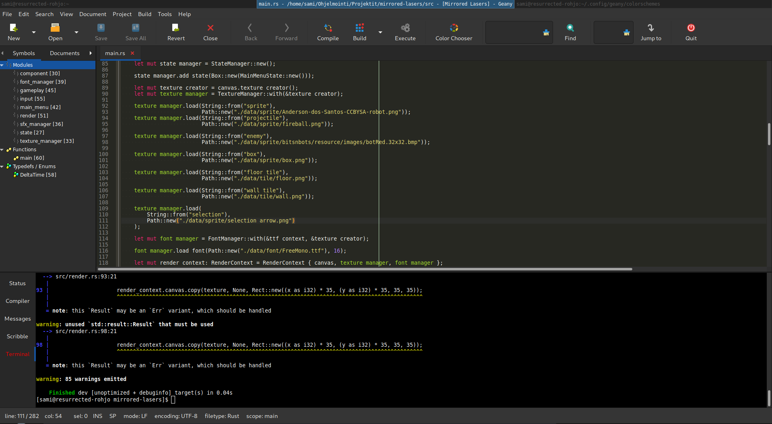Click the editor vertical scrollbar thumb

(x=769, y=134)
